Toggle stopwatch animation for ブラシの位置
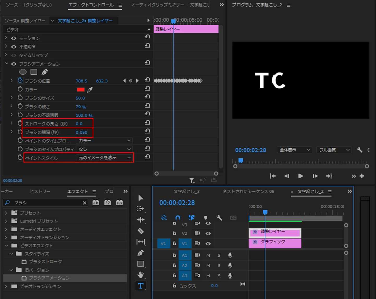The width and height of the screenshot is (376, 299). 20,80
